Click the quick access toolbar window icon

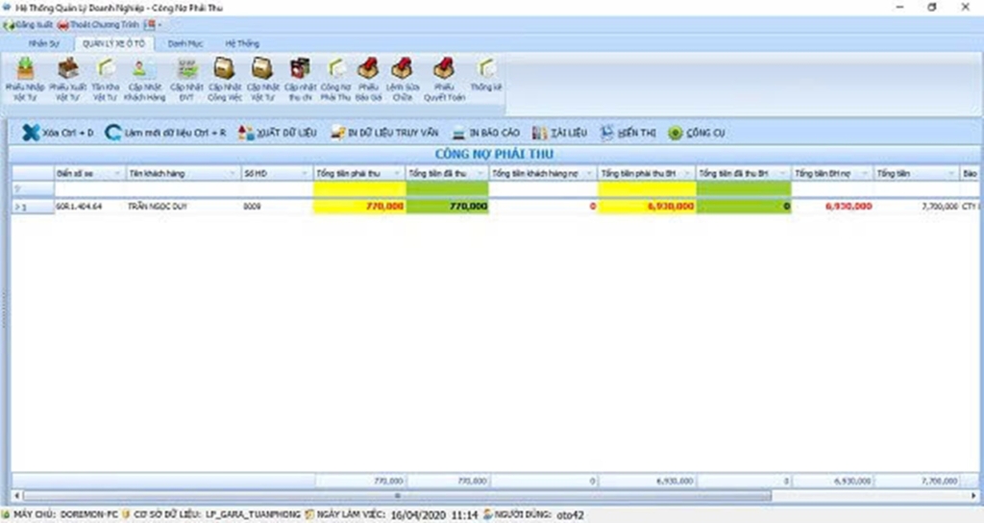149,24
